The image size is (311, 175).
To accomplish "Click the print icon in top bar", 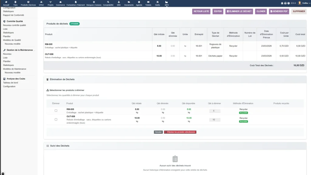I will pos(285,3).
